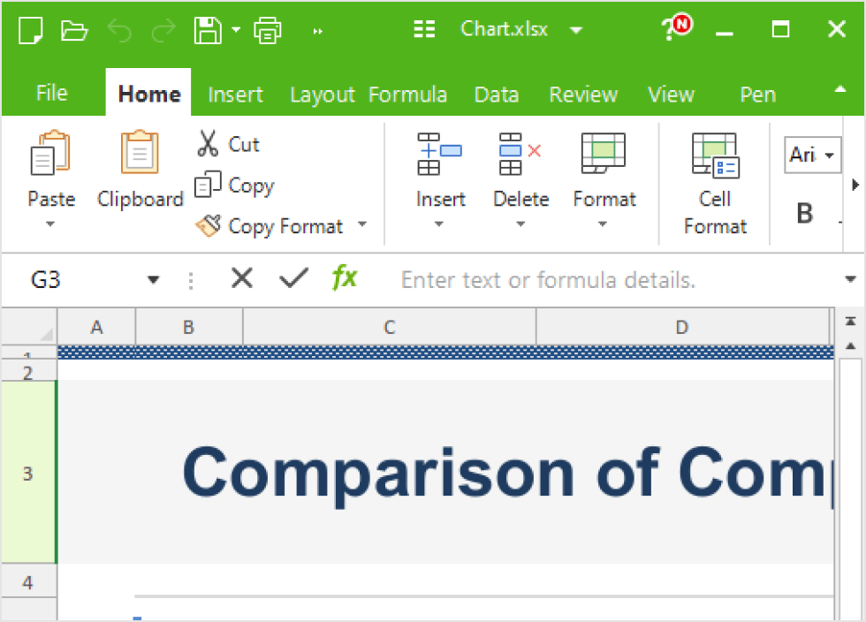
Task: Open the Print icon
Action: point(266,28)
